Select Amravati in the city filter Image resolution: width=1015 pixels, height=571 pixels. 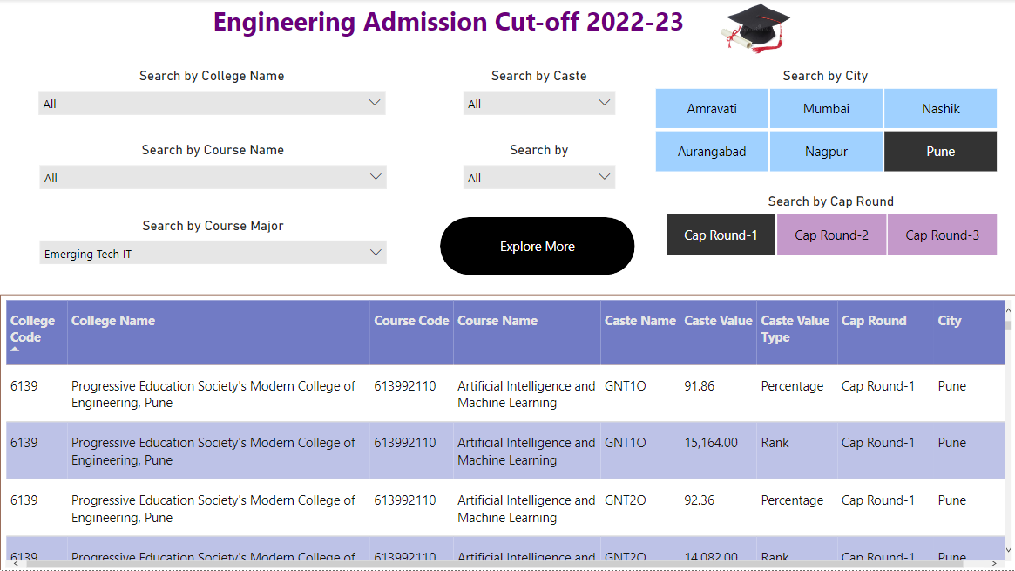tap(712, 108)
